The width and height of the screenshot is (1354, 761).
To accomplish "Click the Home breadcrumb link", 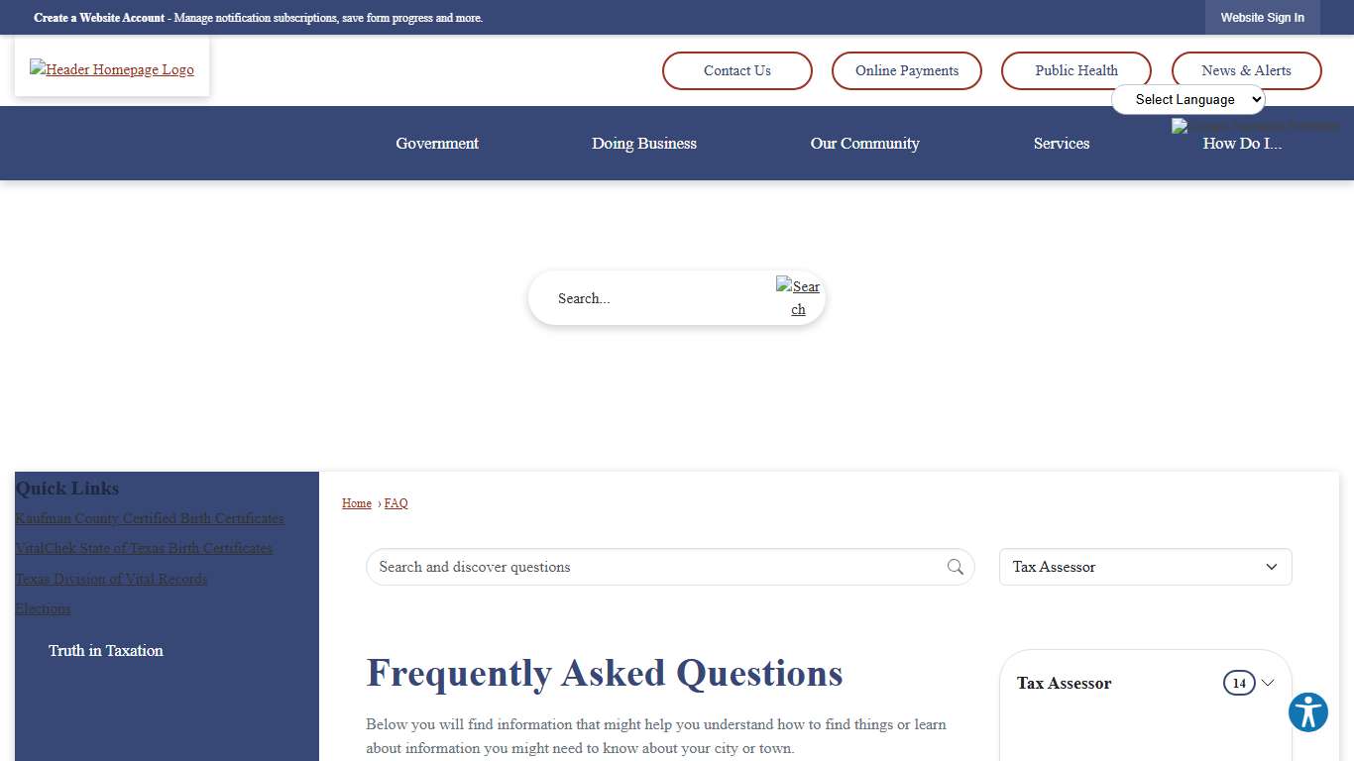I will pos(356,502).
